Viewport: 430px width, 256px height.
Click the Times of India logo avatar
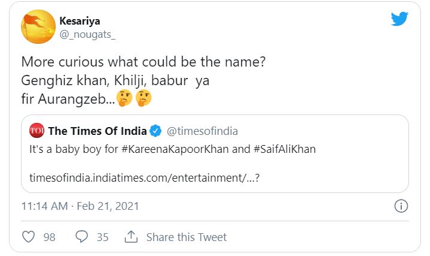pyautogui.click(x=37, y=130)
